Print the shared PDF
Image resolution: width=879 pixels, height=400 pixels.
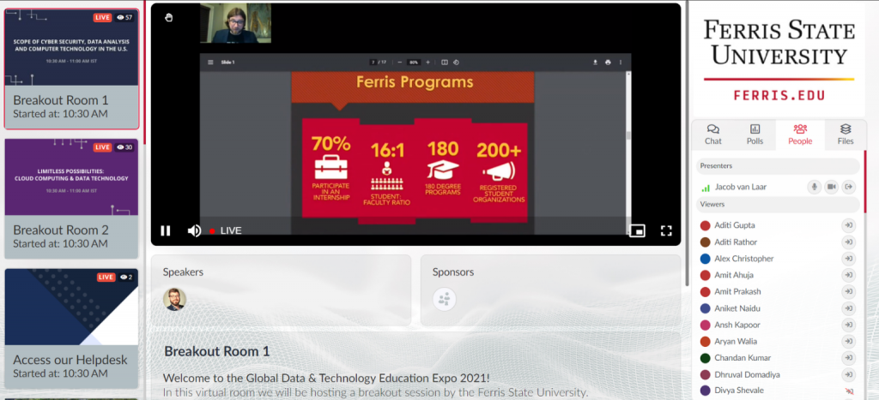pos(608,62)
